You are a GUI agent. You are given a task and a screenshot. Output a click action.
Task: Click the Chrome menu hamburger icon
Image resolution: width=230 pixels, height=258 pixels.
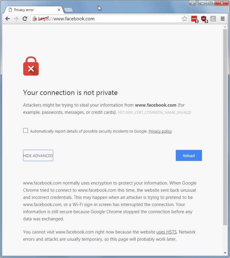point(223,19)
